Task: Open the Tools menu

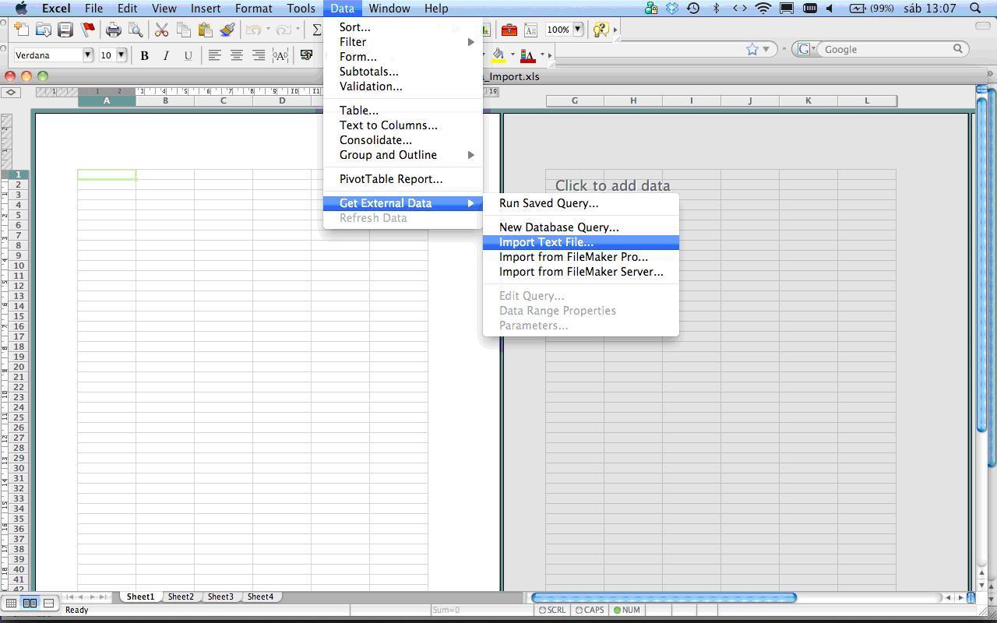Action: click(301, 9)
